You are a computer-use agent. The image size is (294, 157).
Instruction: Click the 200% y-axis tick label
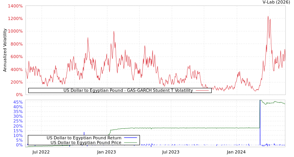coord(16,82)
